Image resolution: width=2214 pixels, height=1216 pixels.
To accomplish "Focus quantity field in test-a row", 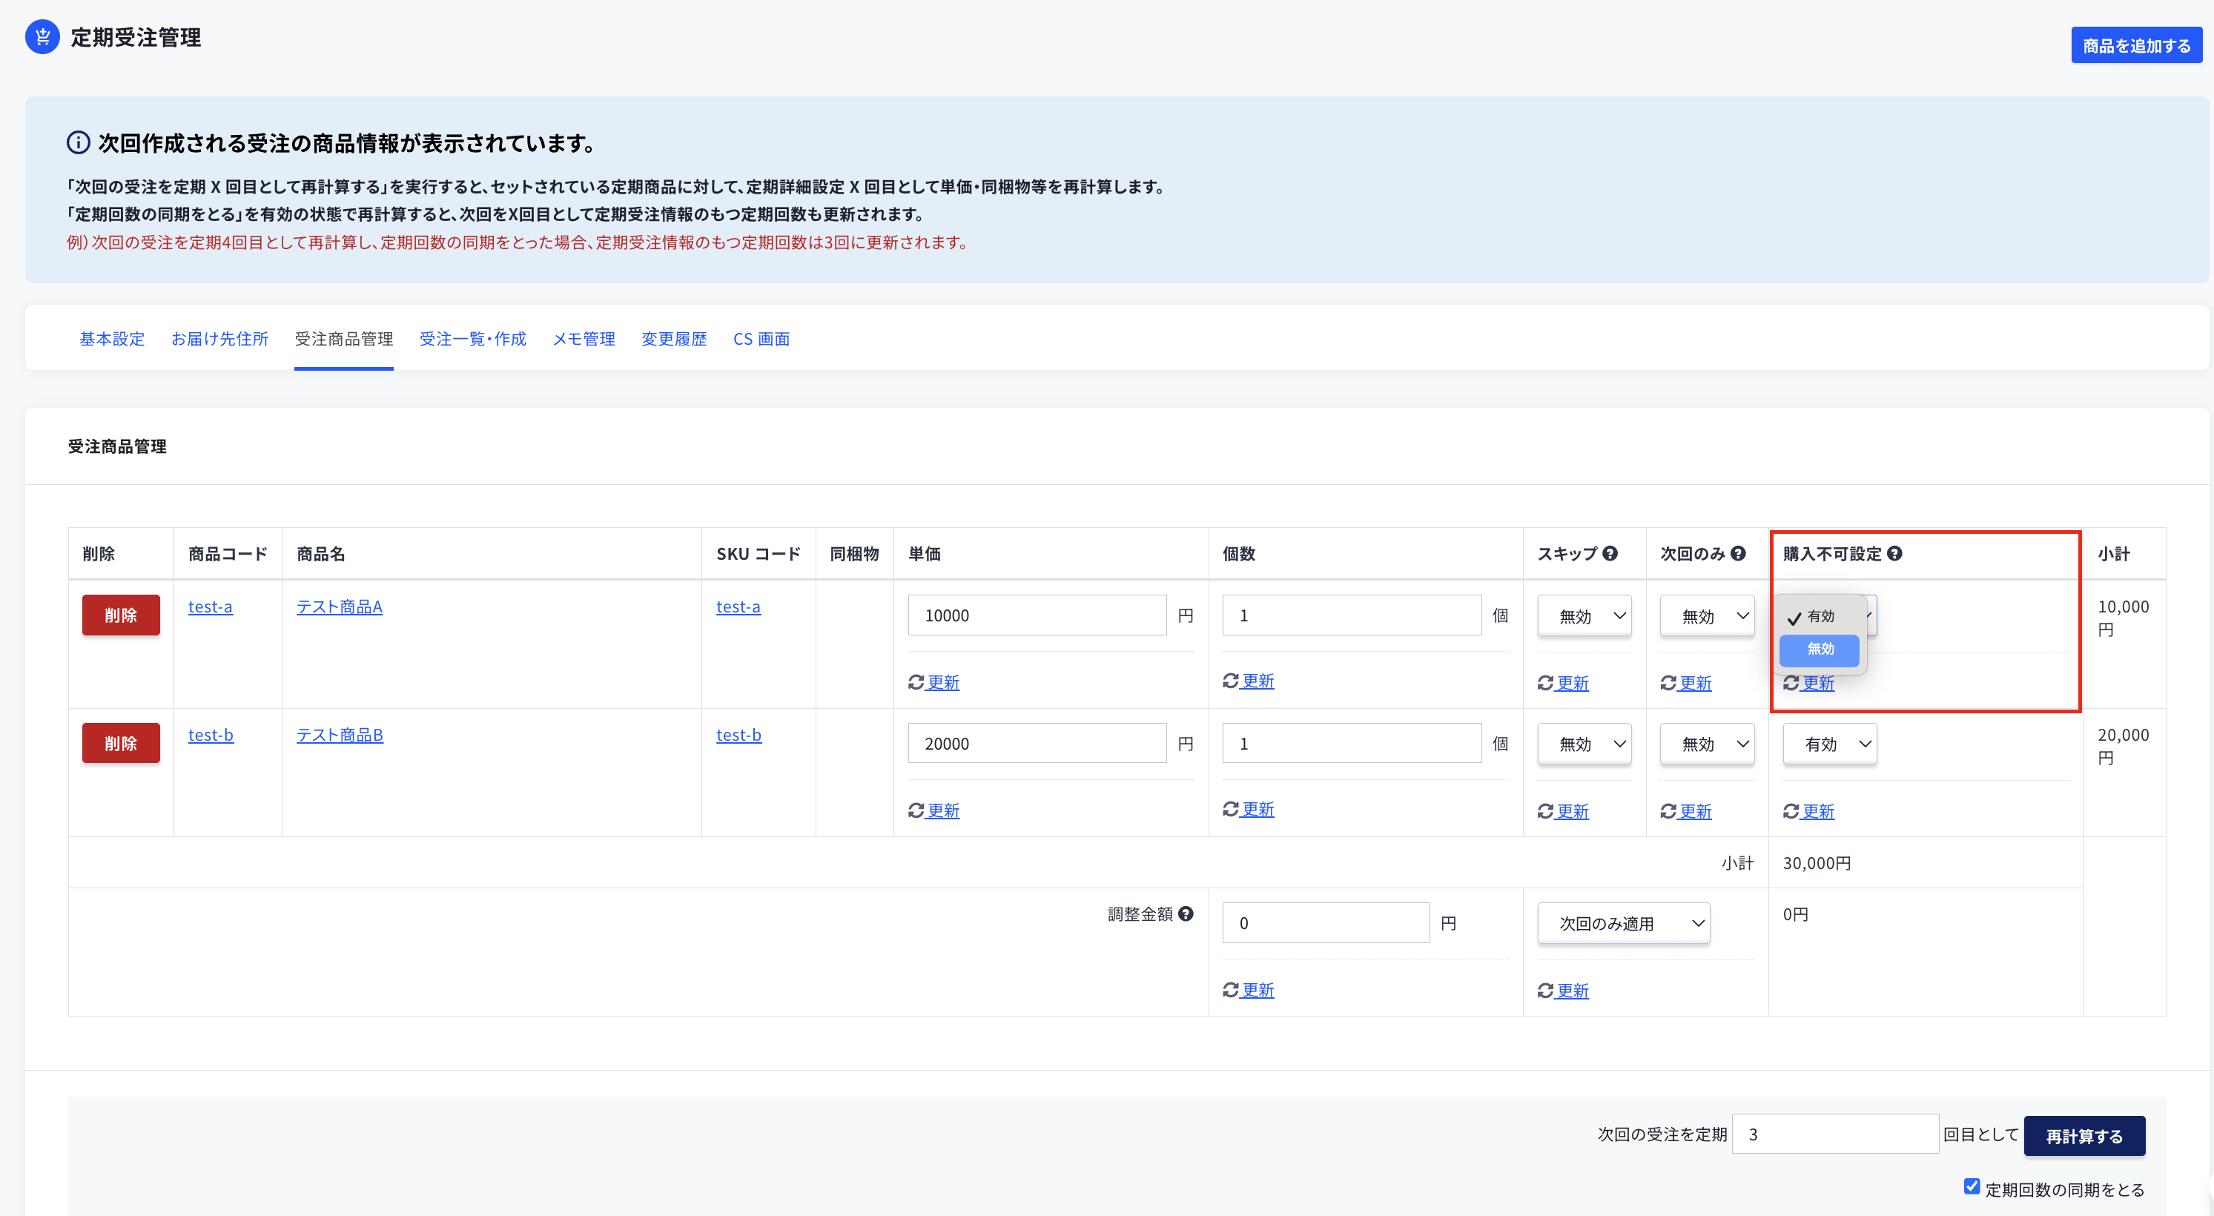I will click(1352, 615).
